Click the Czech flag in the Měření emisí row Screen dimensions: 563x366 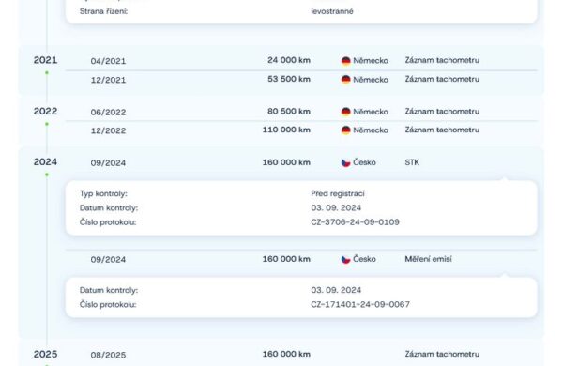[x=345, y=259]
